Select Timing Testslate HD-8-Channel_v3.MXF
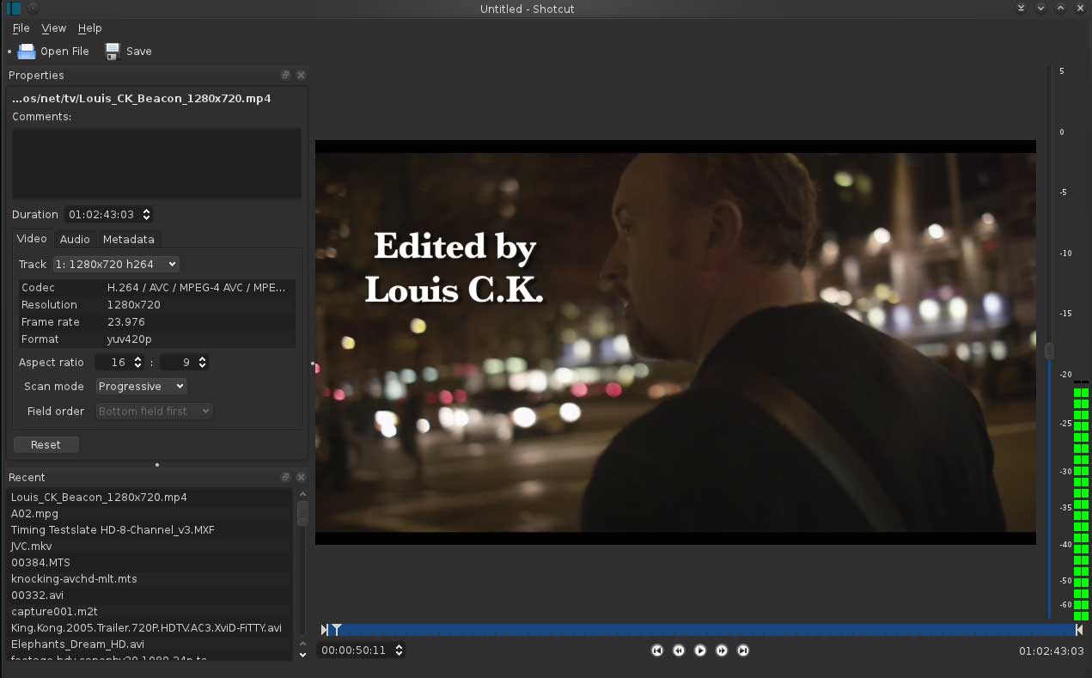 [150, 530]
